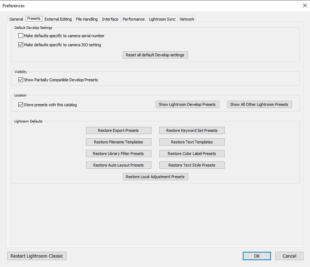This screenshot has height=267, width=310.
Task: Switch to the General tab
Action: point(16,19)
